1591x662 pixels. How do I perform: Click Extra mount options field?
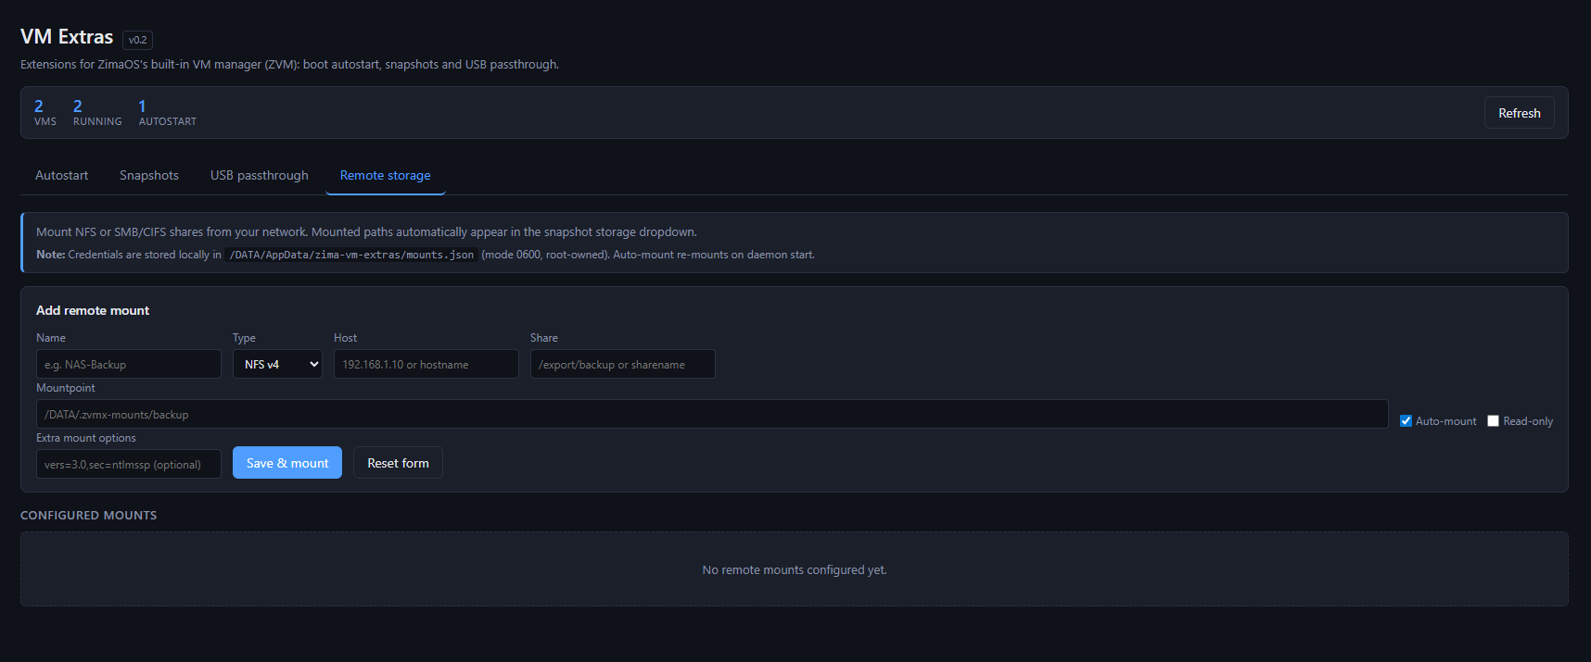(129, 464)
